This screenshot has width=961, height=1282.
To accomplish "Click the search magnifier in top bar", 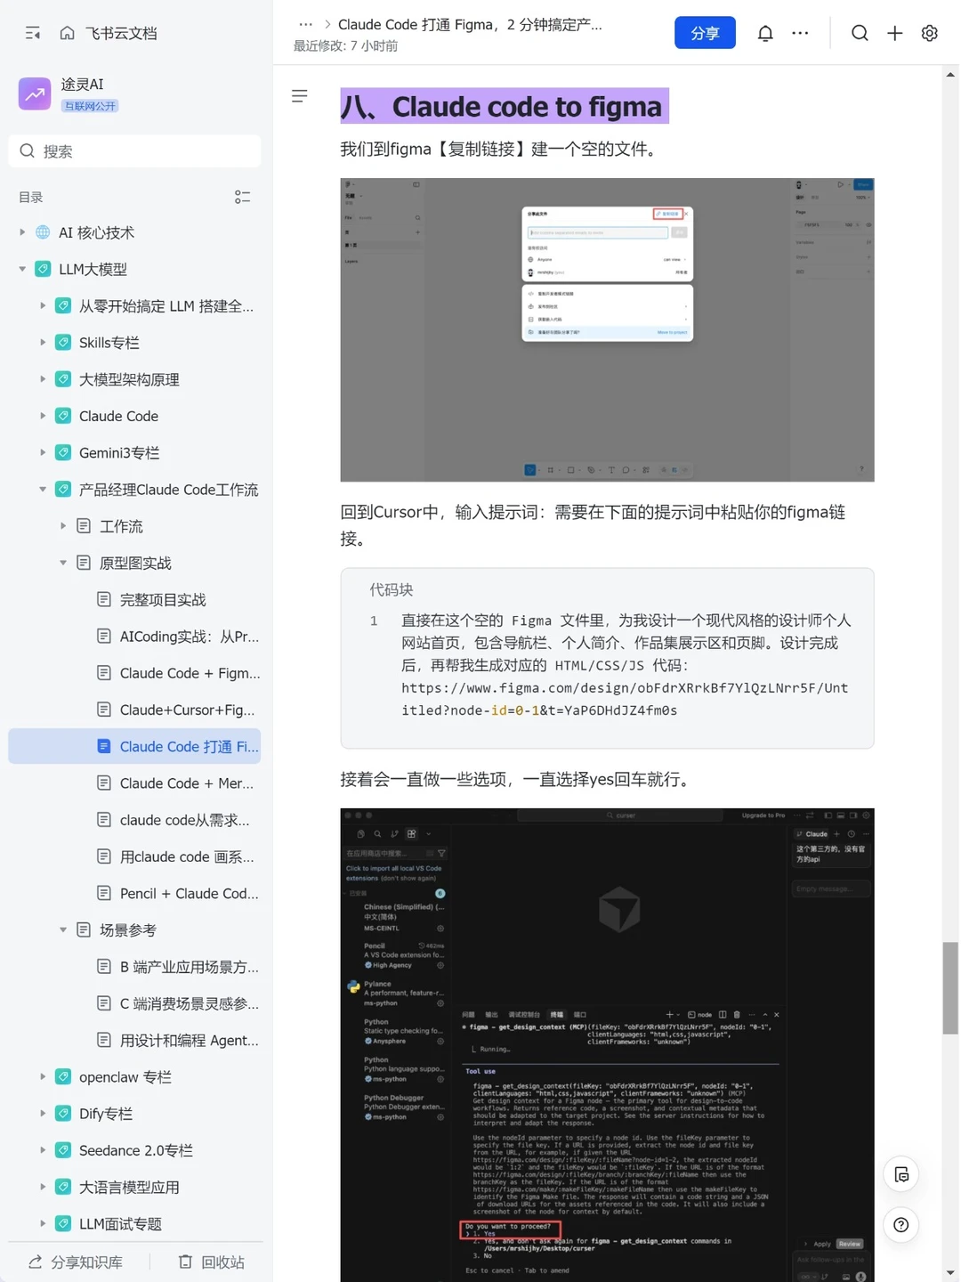I will [x=860, y=33].
